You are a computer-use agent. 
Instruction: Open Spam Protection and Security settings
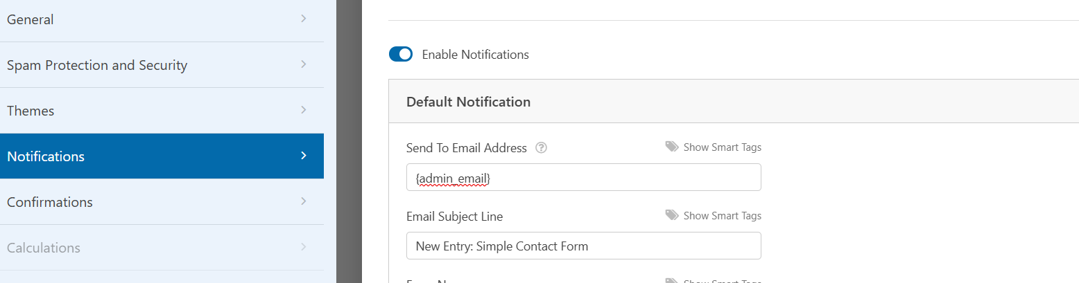click(162, 65)
